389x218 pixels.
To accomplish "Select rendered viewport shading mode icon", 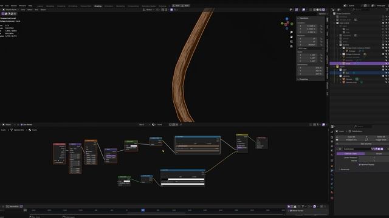I will tap(323, 10).
